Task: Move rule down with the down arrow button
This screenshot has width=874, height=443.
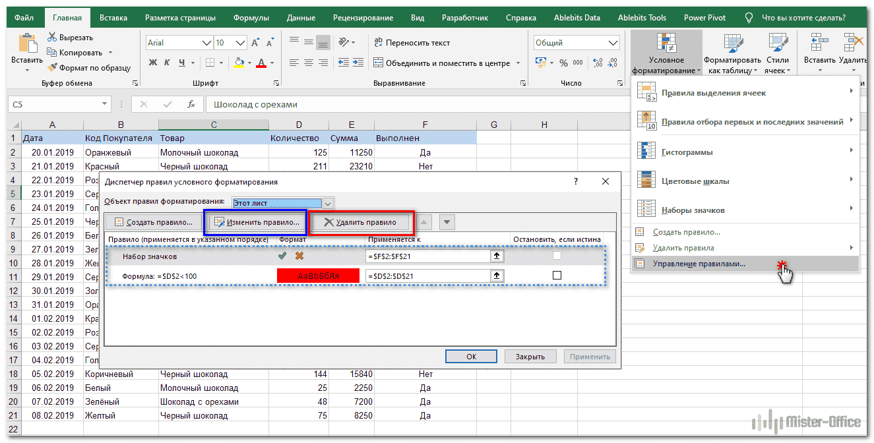Action: point(447,223)
